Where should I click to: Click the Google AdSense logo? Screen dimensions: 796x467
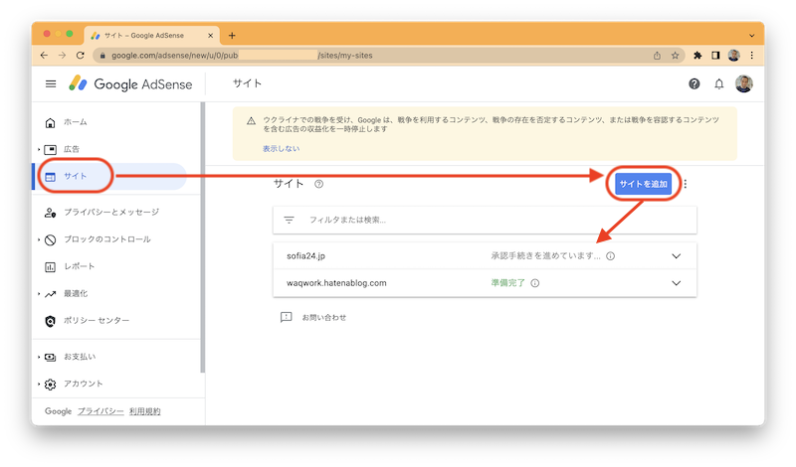click(x=130, y=84)
